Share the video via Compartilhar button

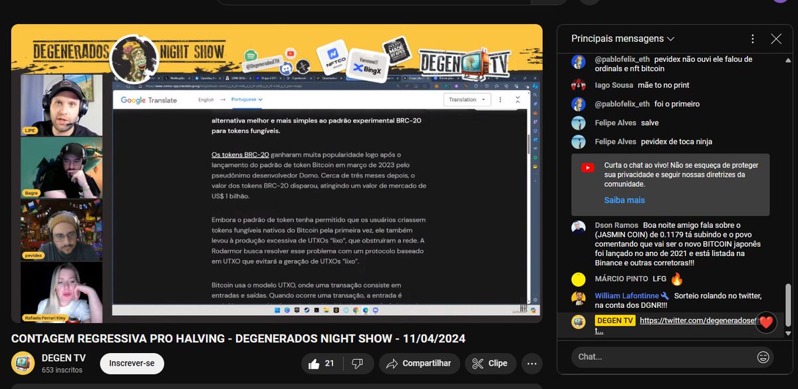click(418, 363)
